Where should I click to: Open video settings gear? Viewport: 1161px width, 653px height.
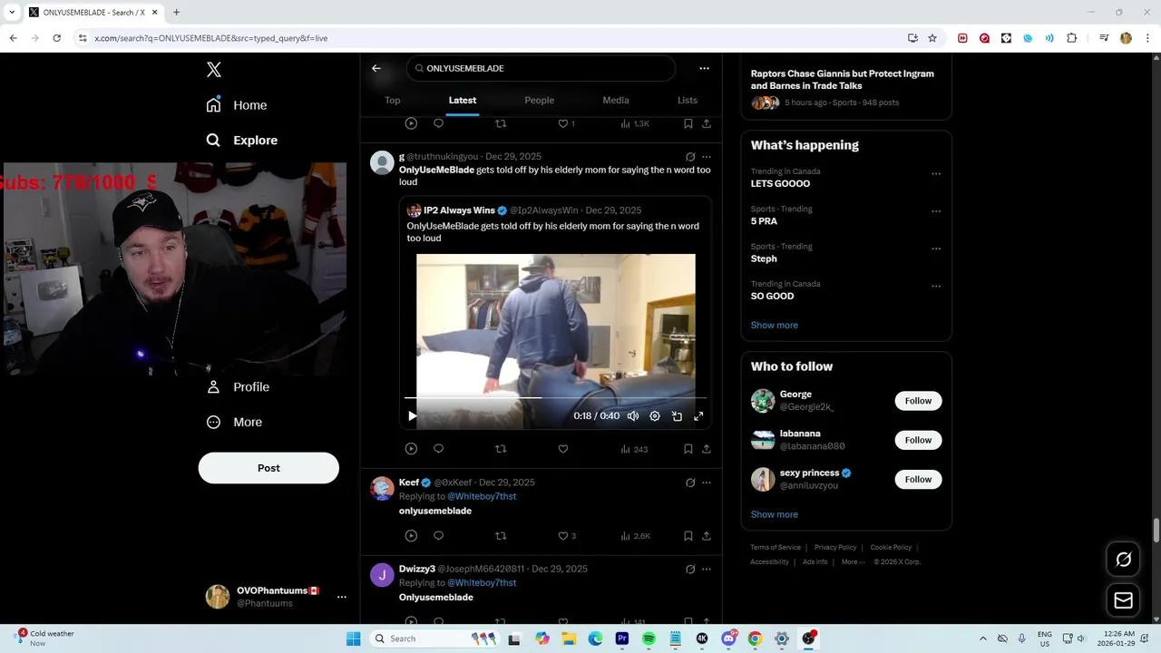point(655,416)
